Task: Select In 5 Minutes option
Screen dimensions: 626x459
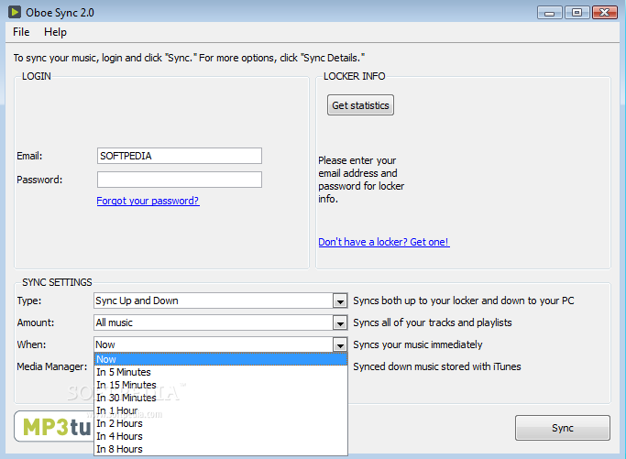Action: (x=221, y=372)
